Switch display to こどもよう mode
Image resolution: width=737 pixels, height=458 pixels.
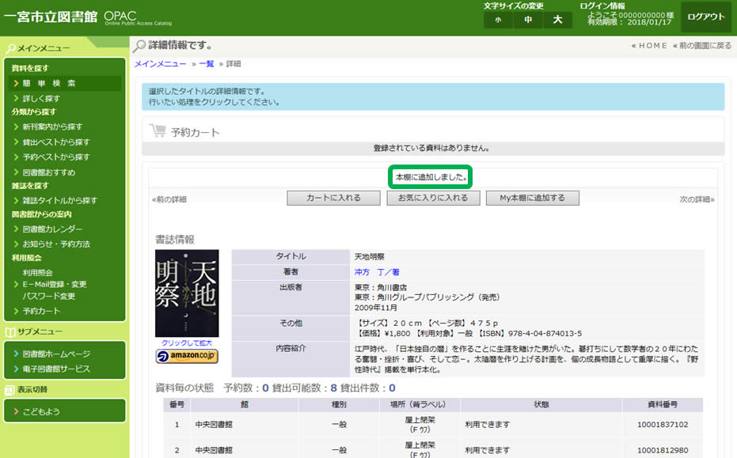point(41,411)
